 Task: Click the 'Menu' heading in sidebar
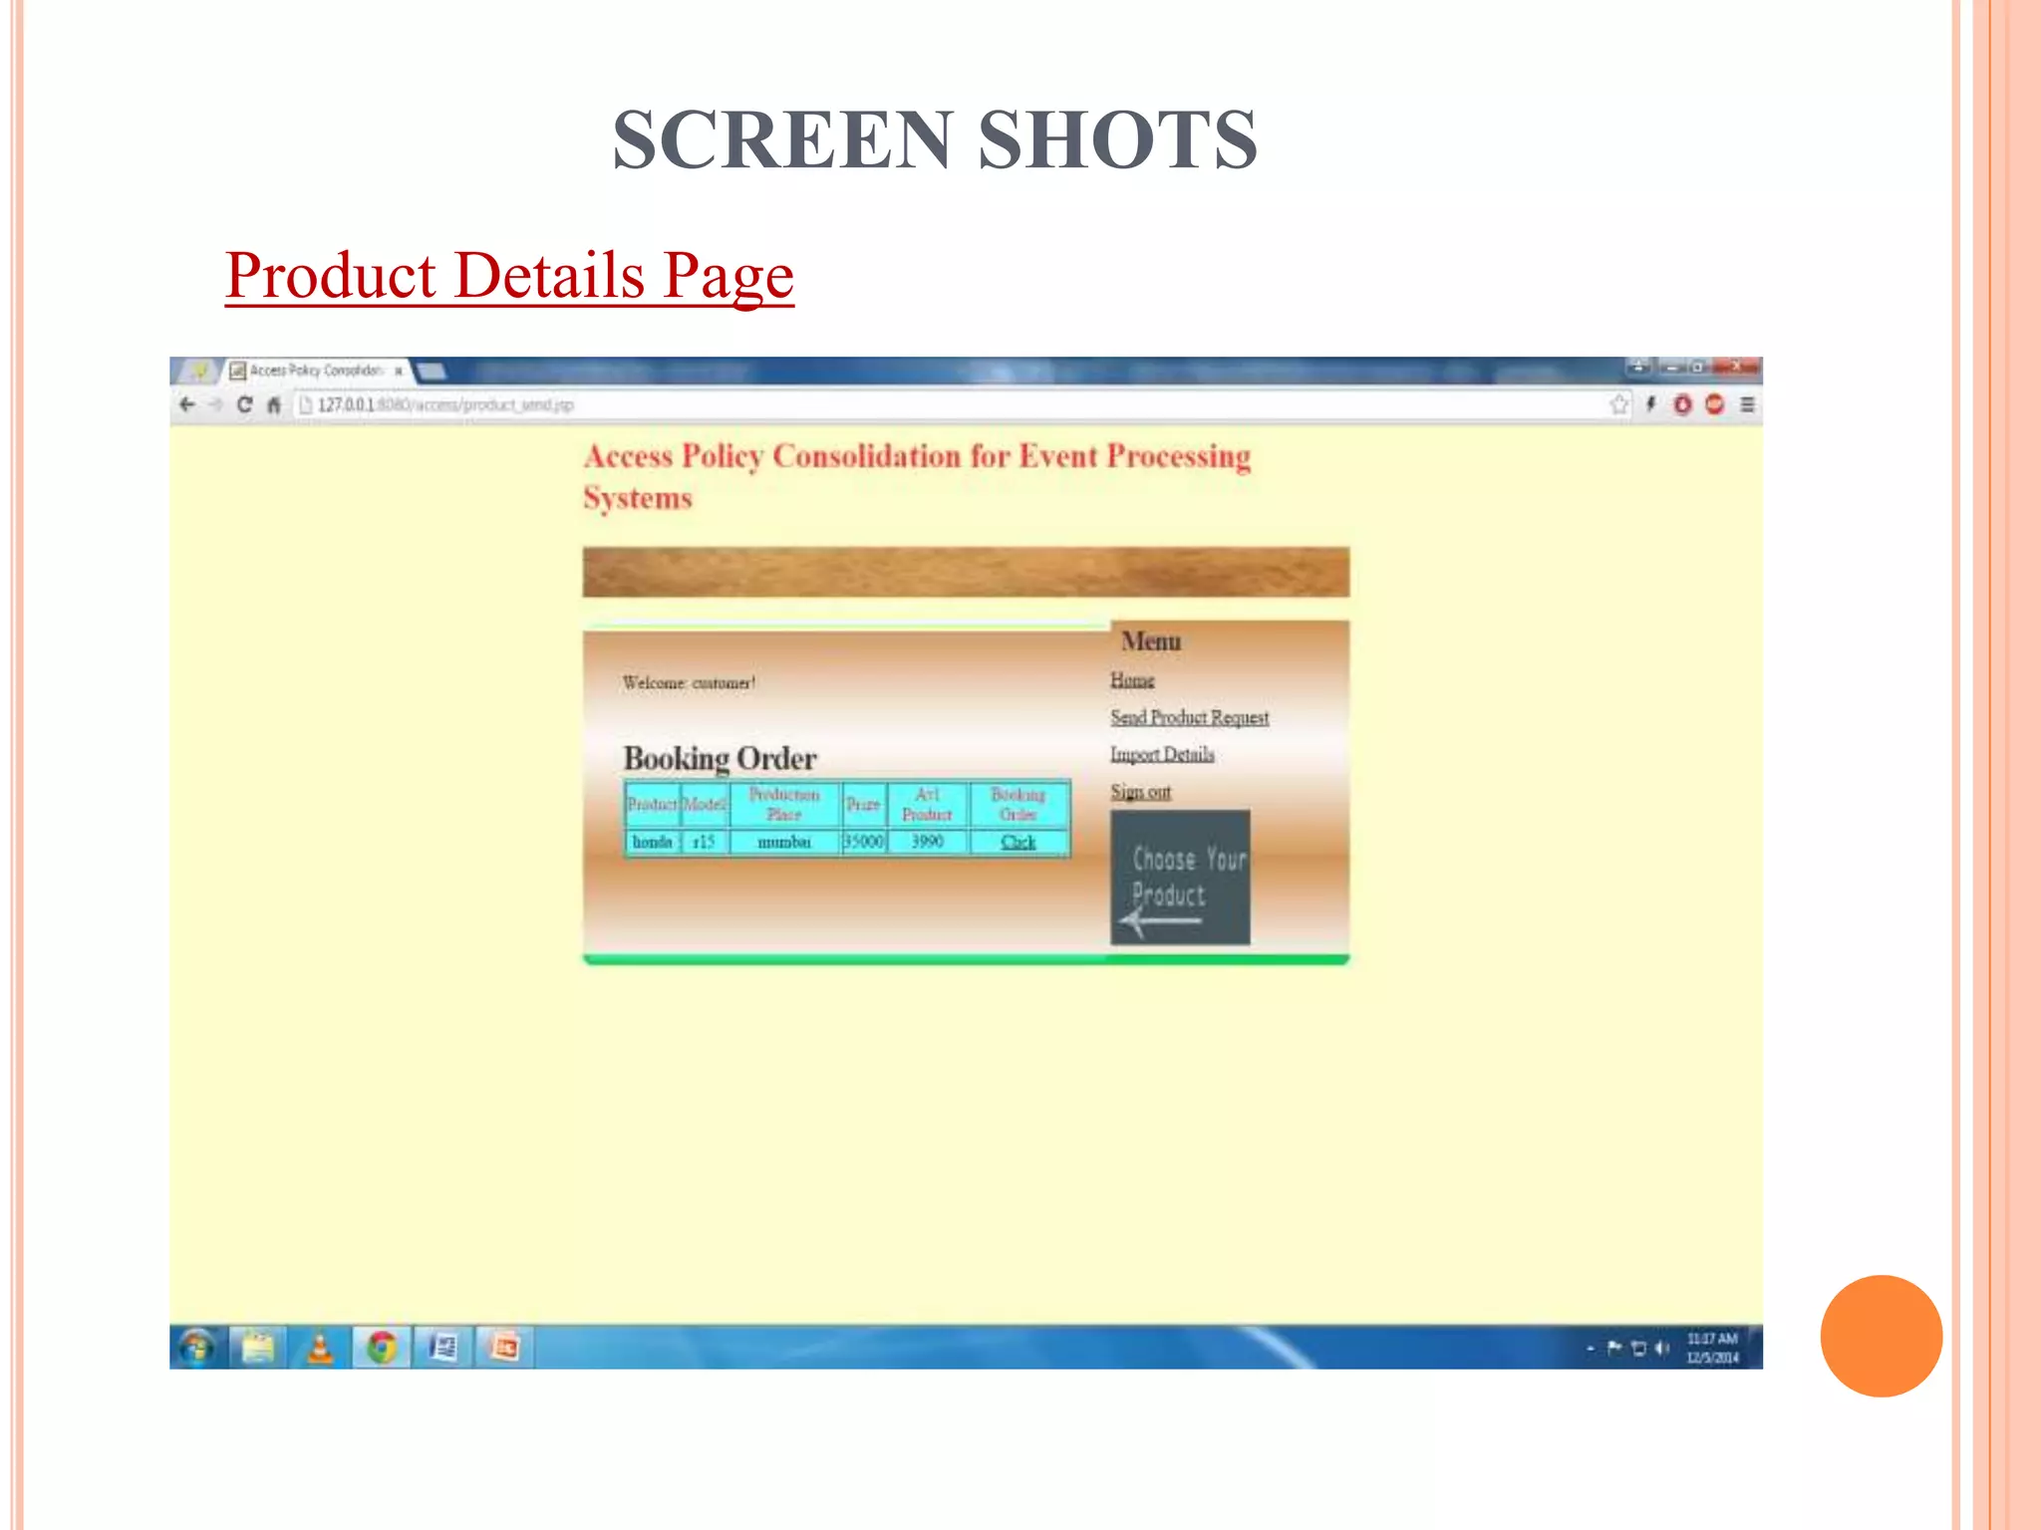pyautogui.click(x=1151, y=640)
